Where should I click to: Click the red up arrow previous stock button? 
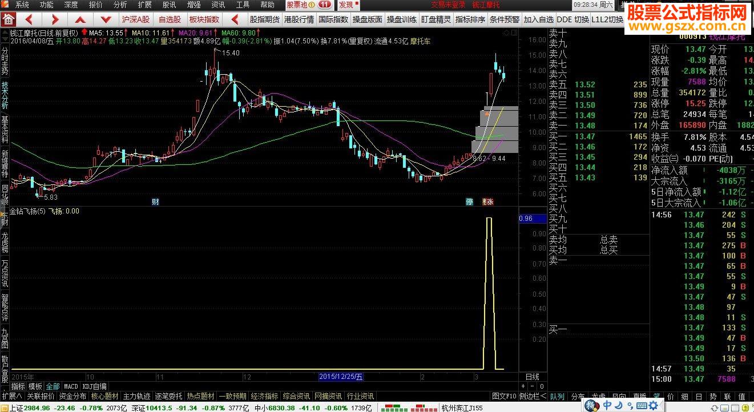coord(80,19)
